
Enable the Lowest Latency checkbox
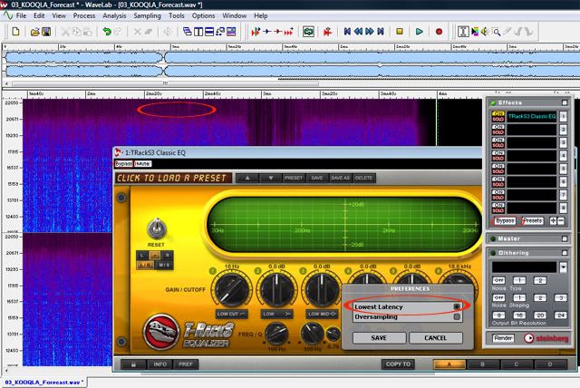coord(457,306)
